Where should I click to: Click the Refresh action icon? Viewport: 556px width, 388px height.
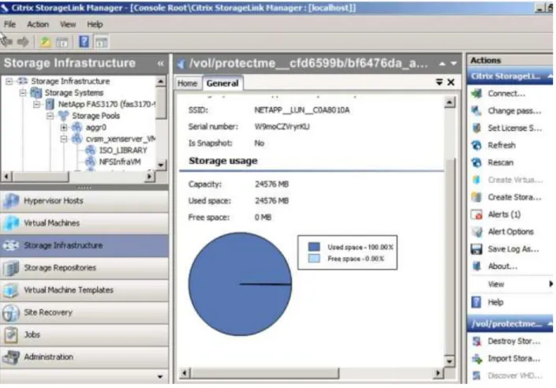point(476,145)
